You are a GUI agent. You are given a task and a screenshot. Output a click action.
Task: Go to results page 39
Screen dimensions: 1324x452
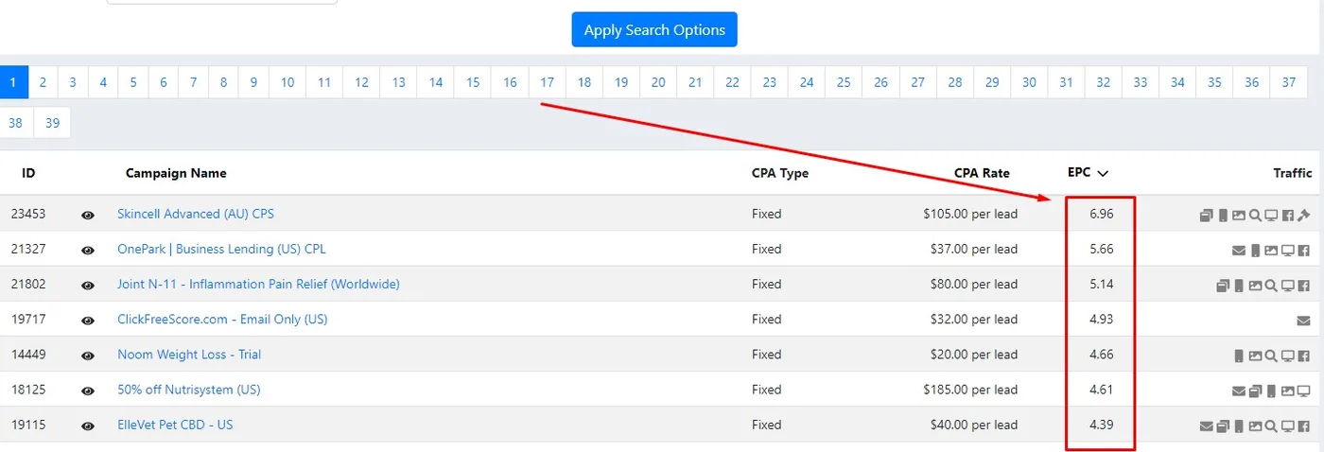tap(52, 123)
